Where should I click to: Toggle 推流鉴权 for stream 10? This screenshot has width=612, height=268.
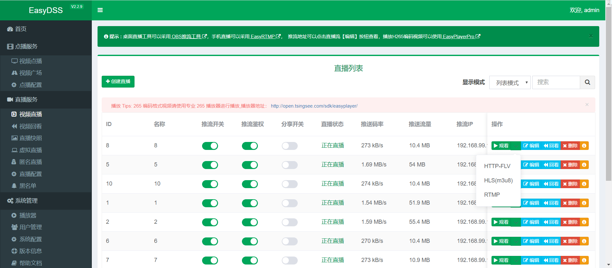[x=250, y=184]
